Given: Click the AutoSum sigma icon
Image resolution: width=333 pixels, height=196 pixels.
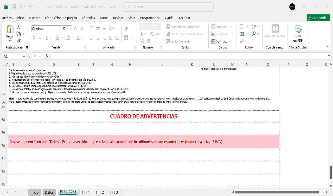Looking at the screenshot, I should 242,27.
